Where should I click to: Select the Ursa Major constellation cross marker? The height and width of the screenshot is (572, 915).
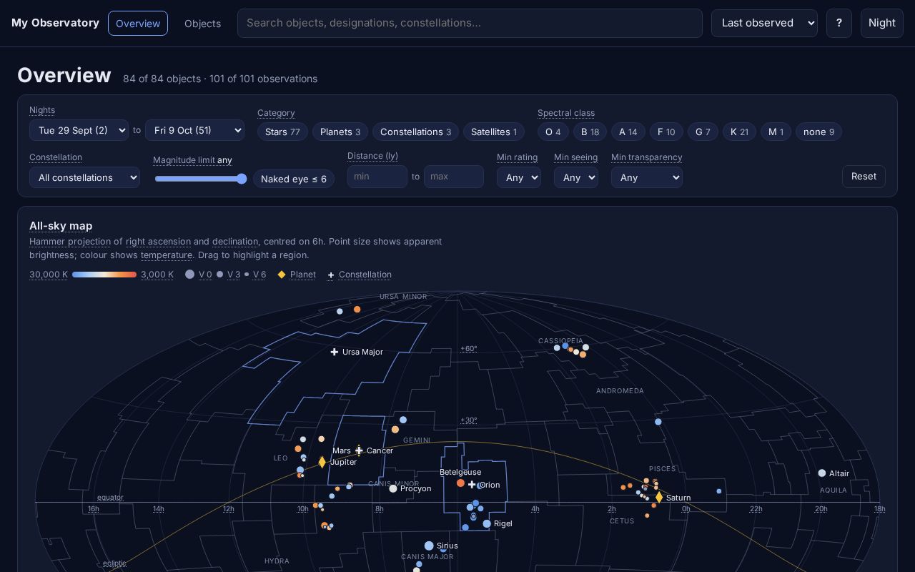(x=334, y=352)
